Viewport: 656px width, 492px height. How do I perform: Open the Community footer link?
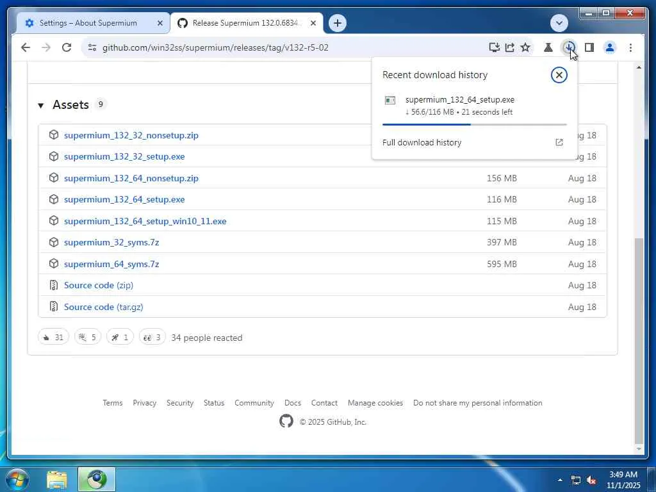point(254,403)
